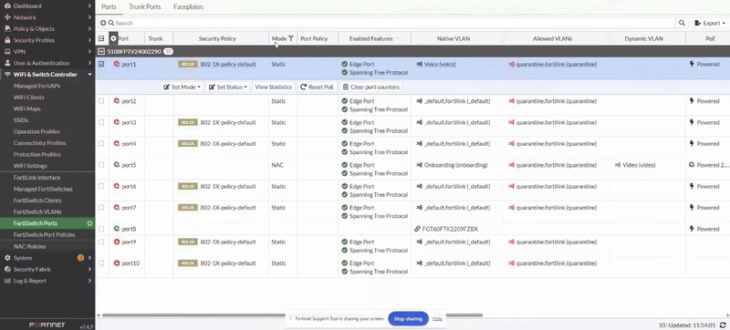Screen dimensions: 730x330
Task: Click the PoE lightning icon for port2
Action: (693, 101)
